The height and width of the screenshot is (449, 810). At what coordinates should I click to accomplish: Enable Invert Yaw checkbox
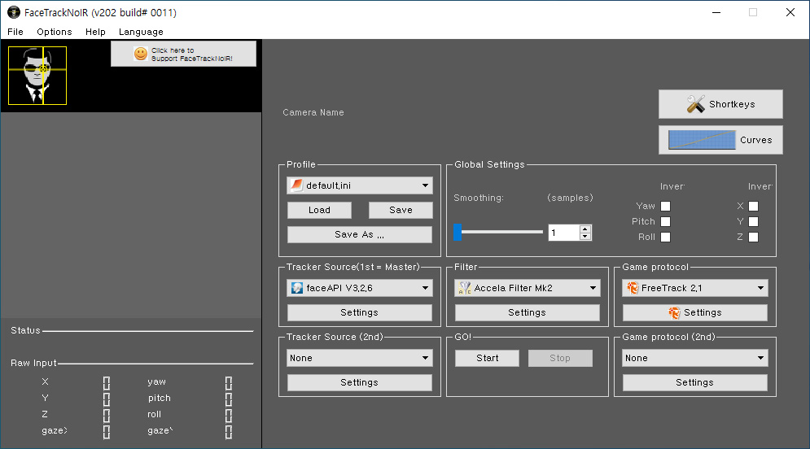665,206
